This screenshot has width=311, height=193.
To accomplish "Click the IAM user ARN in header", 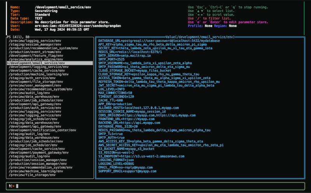I will point(78,26).
